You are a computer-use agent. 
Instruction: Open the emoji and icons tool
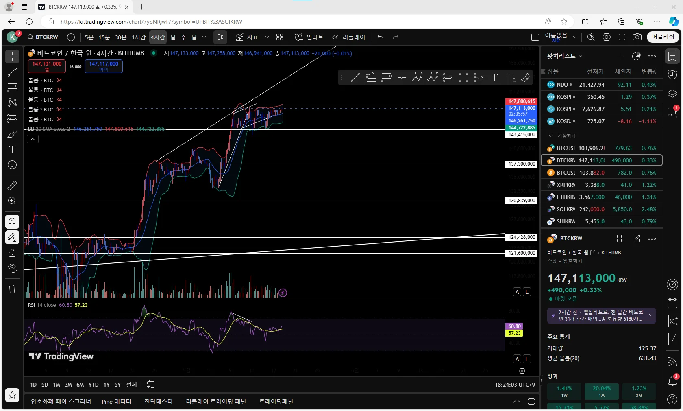tap(12, 165)
